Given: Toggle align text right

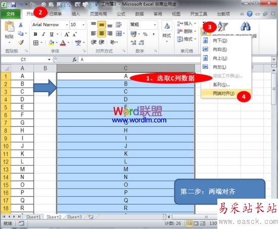Looking at the screenshot, I should coord(110,33).
